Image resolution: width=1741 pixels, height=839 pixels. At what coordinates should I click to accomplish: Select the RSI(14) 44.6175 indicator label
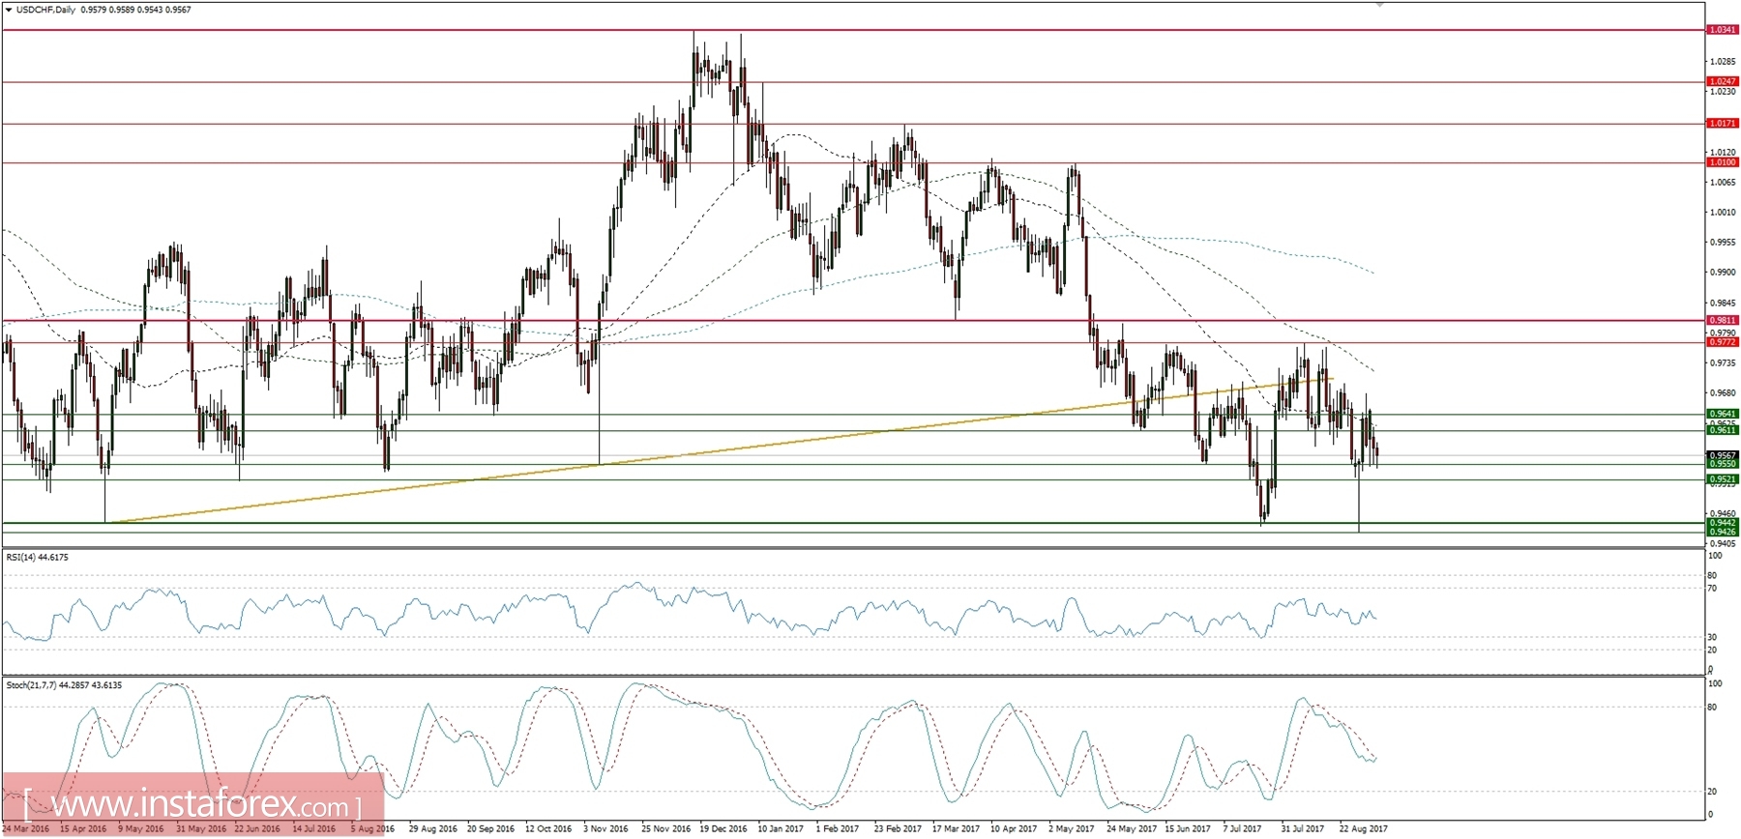click(x=38, y=557)
